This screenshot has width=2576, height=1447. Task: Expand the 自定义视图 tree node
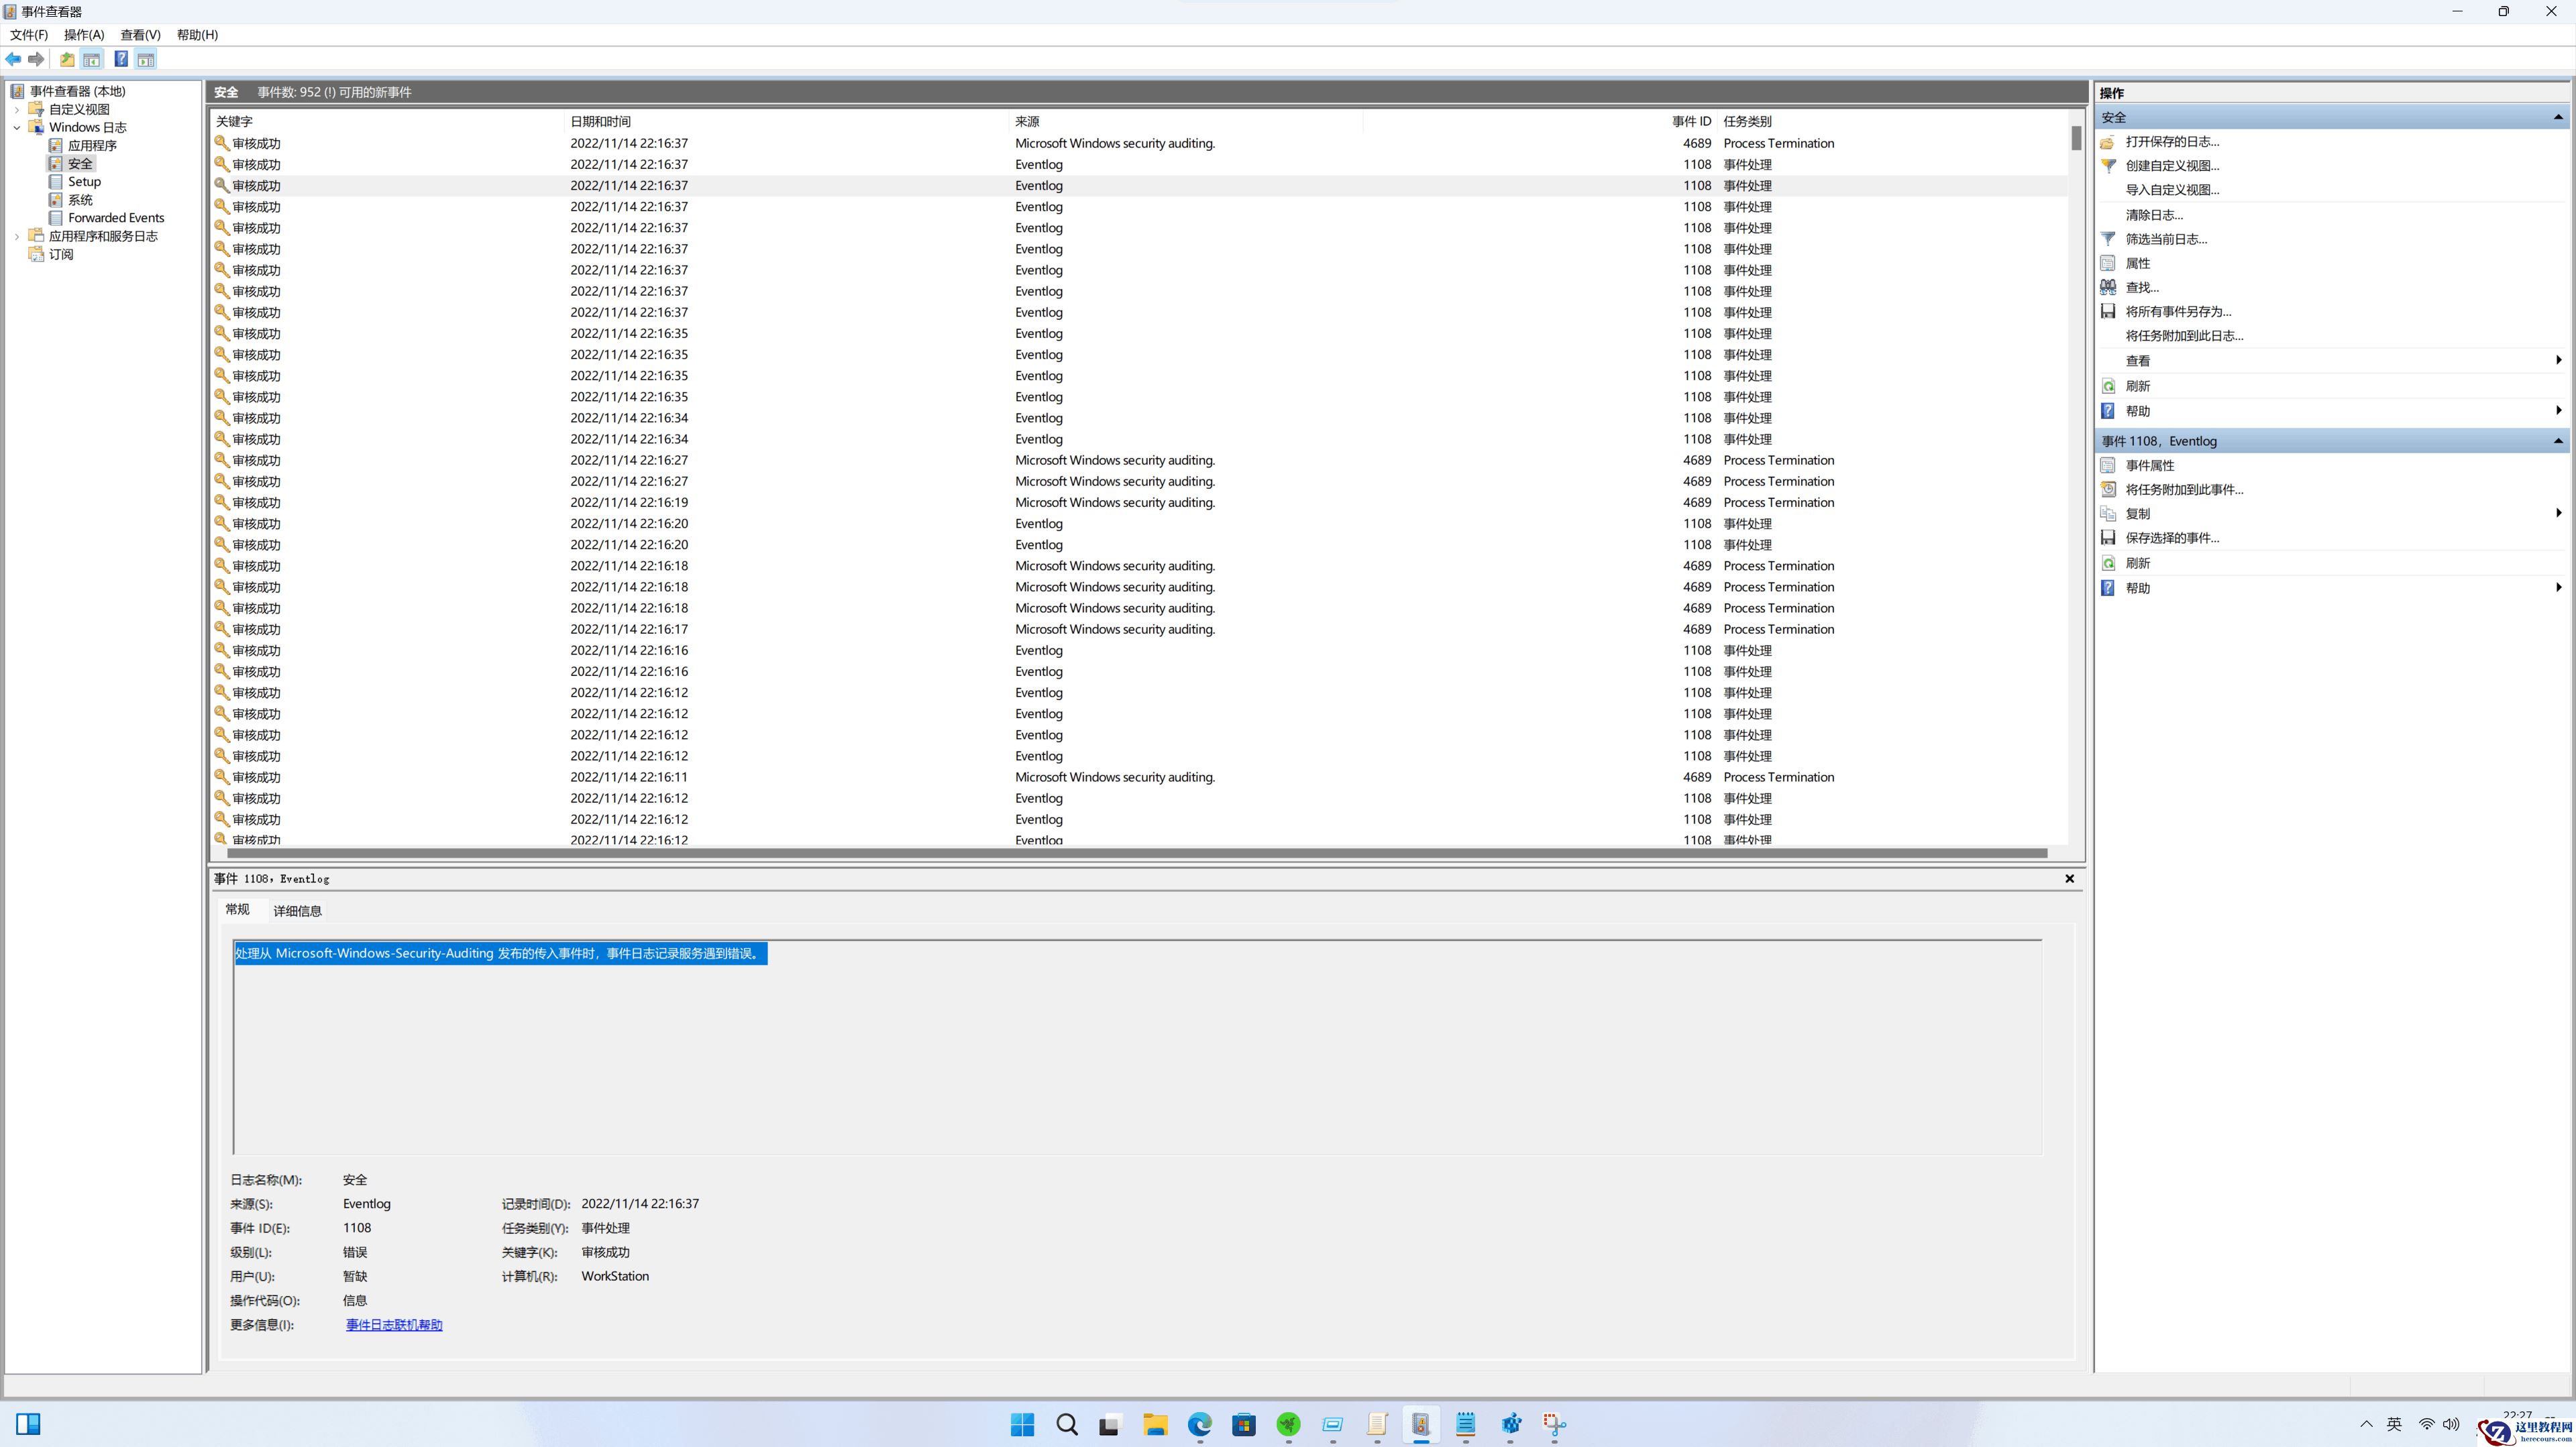coord(17,109)
